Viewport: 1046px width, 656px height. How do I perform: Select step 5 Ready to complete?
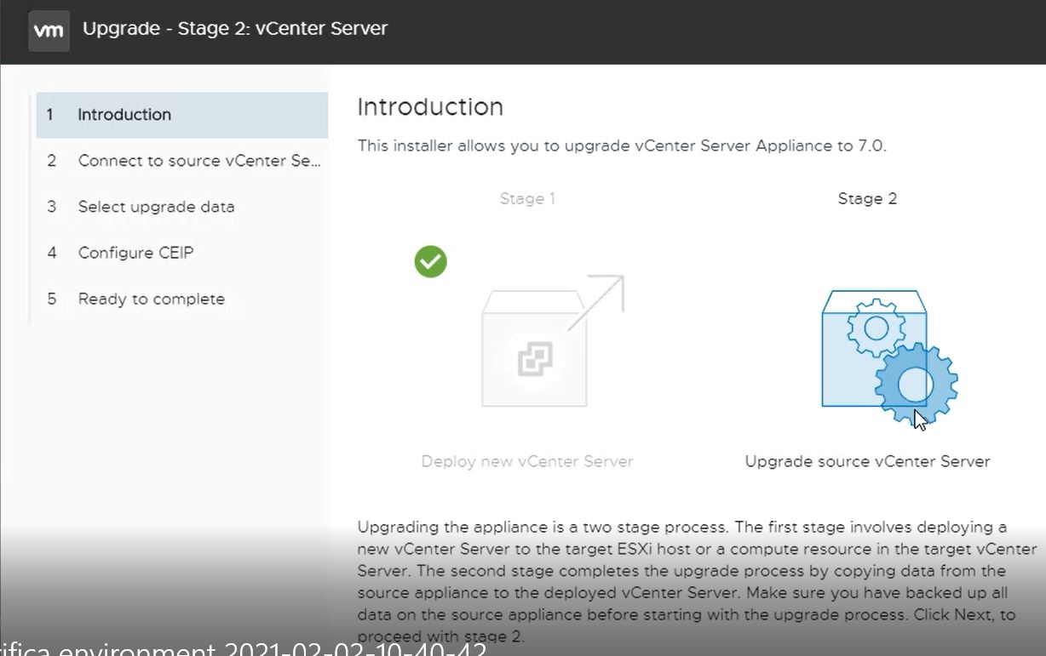coord(182,299)
